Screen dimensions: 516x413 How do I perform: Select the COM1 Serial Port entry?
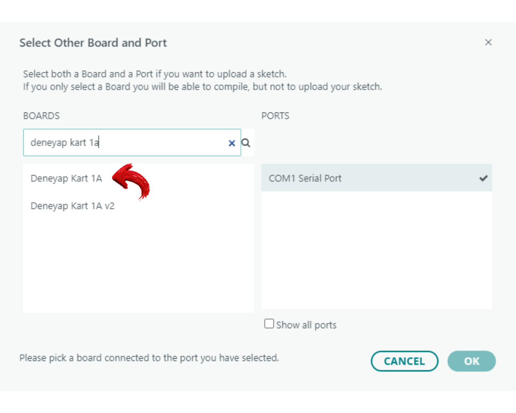point(305,178)
